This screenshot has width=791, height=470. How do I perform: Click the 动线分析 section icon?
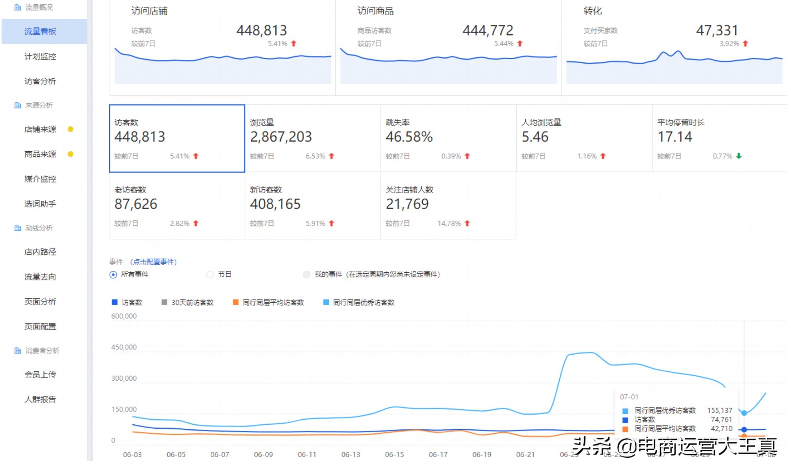point(18,228)
